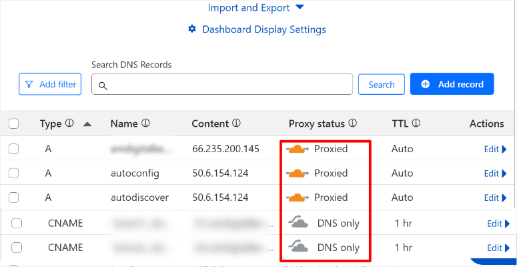Click the autodiscover name cell

click(x=140, y=198)
